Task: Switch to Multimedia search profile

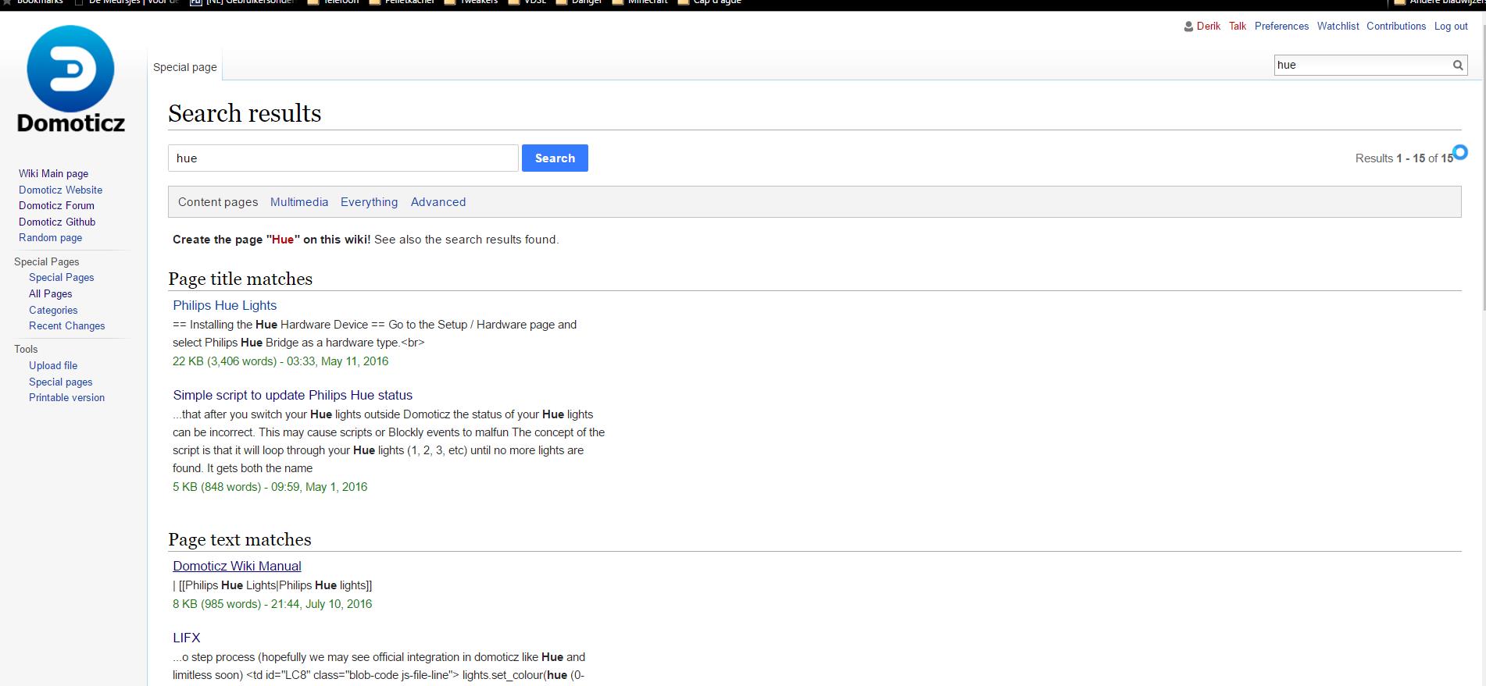Action: (x=299, y=201)
